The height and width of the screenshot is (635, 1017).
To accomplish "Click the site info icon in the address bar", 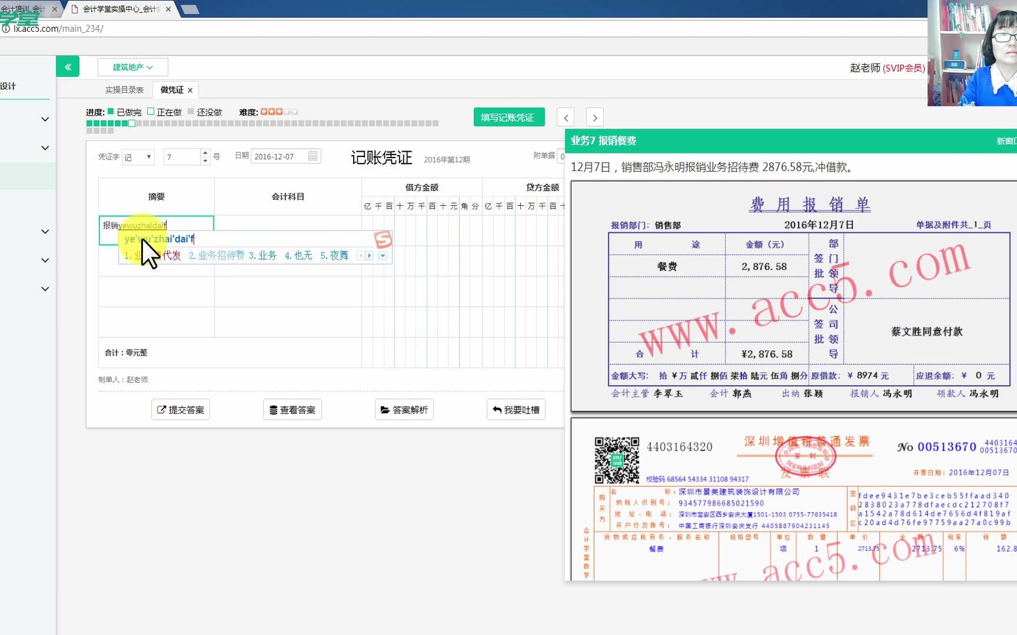I will [8, 28].
